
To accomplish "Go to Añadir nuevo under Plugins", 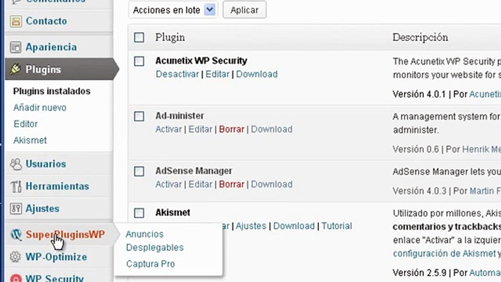I will coord(40,107).
